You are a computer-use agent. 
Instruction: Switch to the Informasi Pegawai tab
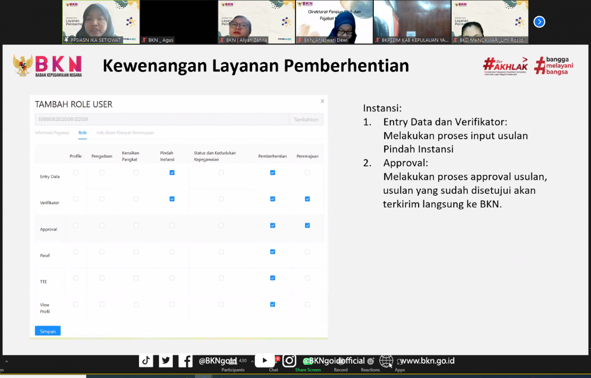click(x=52, y=133)
